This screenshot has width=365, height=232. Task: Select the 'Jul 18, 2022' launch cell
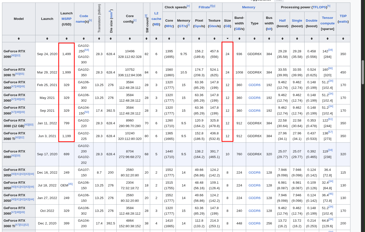click(x=47, y=185)
